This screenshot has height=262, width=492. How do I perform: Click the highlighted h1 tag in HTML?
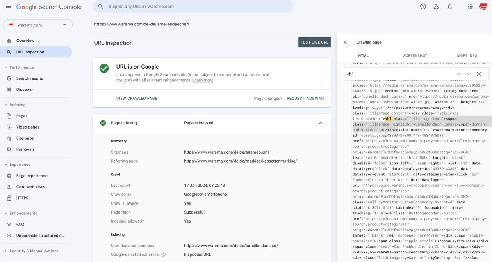(x=388, y=119)
